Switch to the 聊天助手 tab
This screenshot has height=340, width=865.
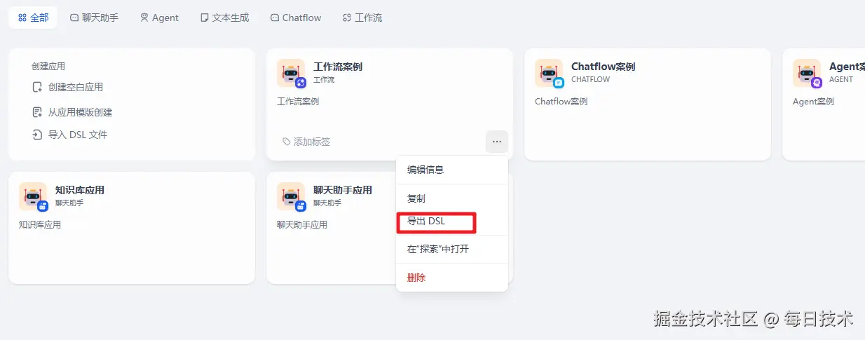(x=94, y=18)
